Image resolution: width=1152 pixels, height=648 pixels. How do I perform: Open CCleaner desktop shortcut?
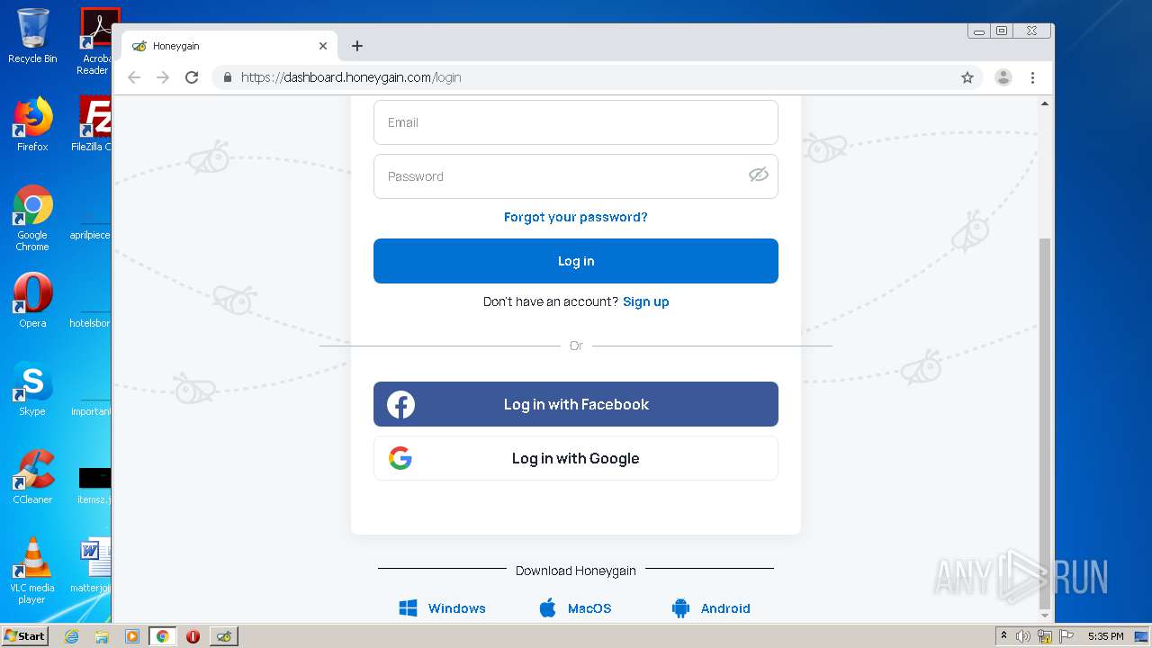coord(32,477)
